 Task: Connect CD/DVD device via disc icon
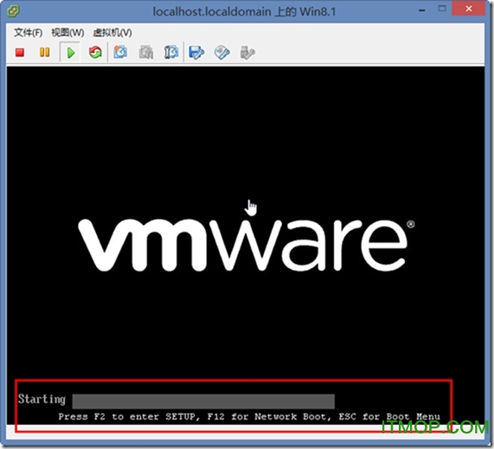(x=221, y=53)
